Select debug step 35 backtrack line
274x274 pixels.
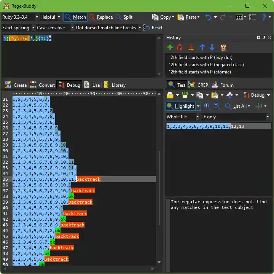tap(84, 179)
